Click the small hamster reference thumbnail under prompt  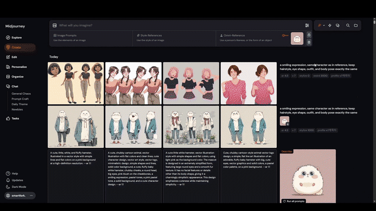click(x=285, y=121)
